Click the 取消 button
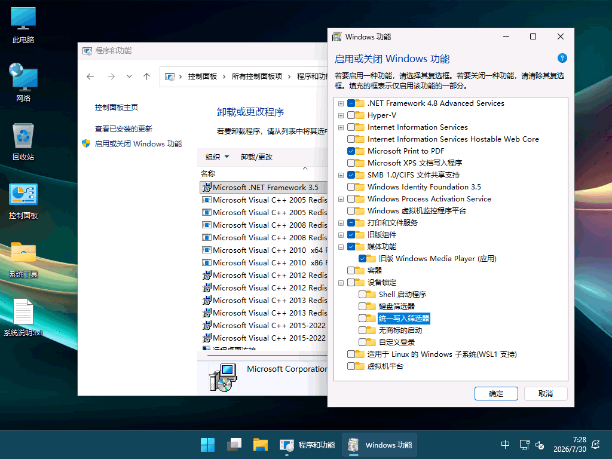 [x=545, y=393]
